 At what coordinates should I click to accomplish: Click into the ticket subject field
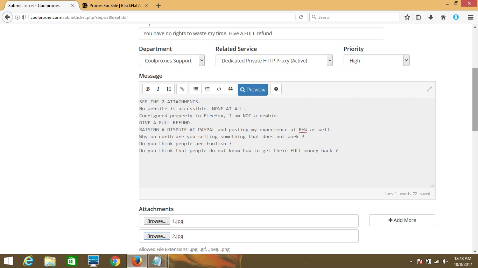pos(261,33)
